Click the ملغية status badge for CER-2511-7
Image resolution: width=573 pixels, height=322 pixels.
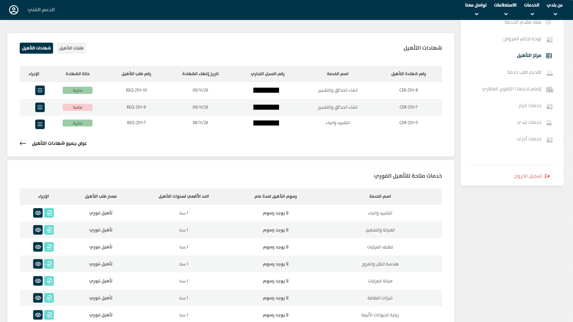tap(78, 107)
